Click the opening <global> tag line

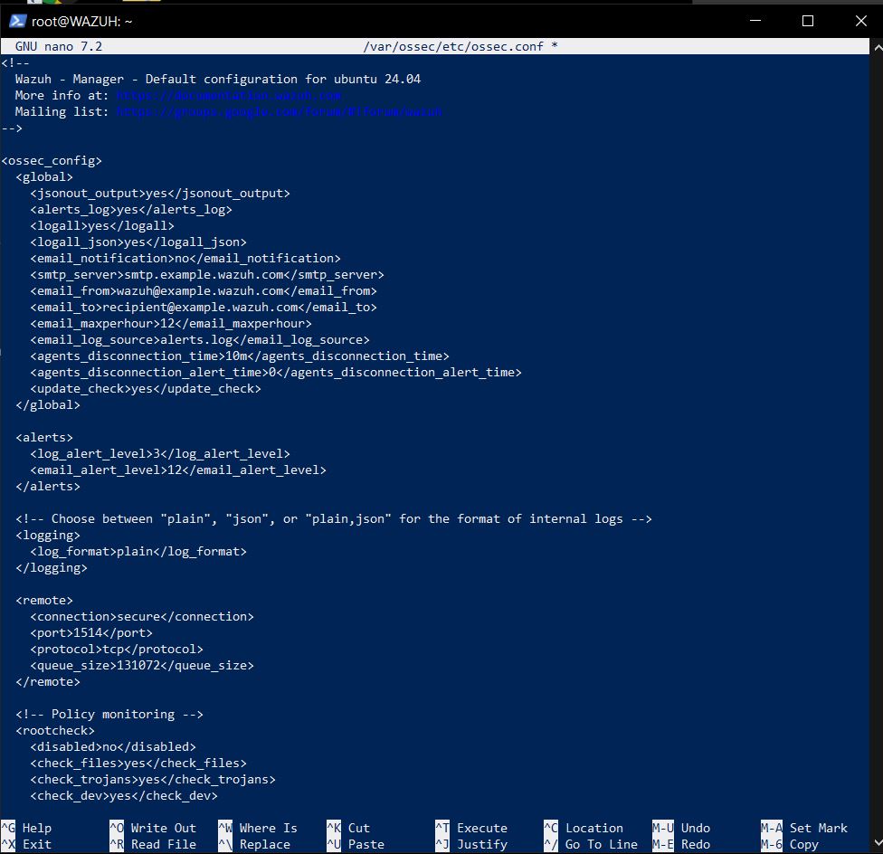pos(44,176)
